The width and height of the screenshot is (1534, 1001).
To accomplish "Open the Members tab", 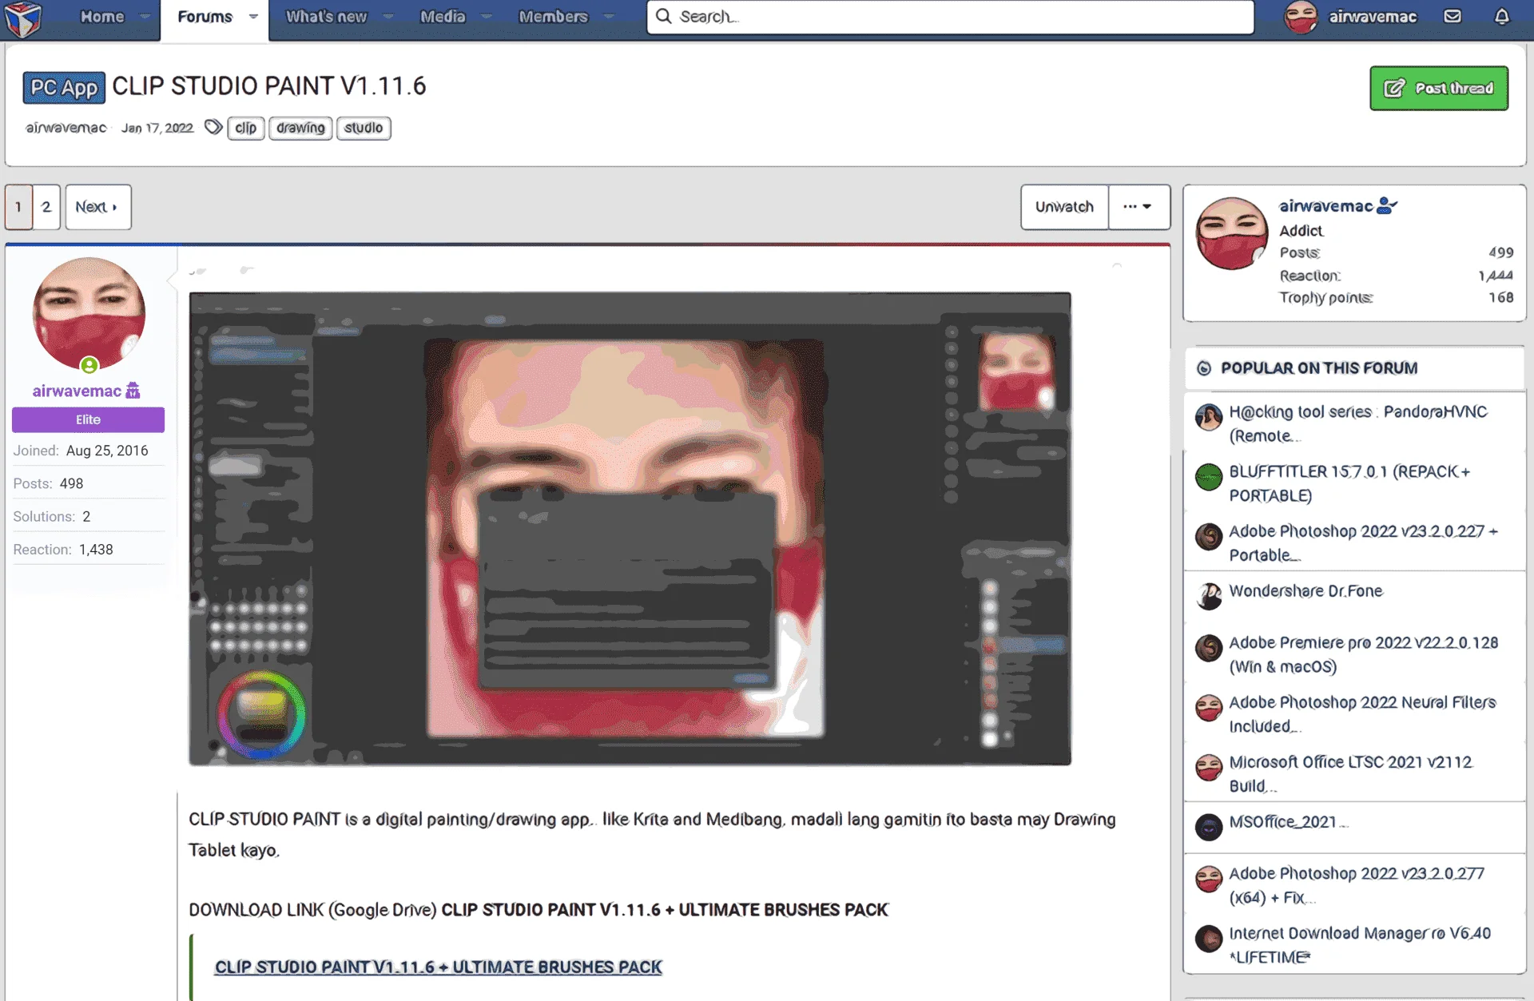I will pos(553,17).
